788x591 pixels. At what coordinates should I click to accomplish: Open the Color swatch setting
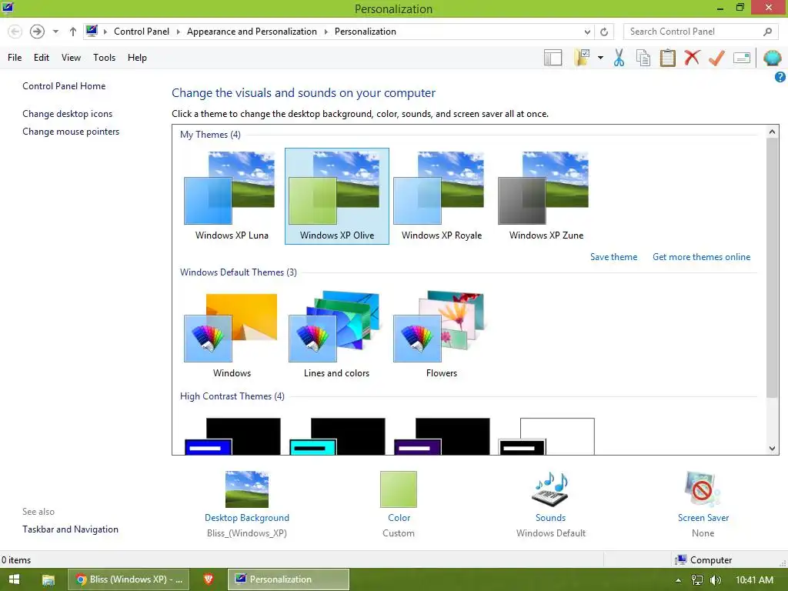(x=399, y=489)
